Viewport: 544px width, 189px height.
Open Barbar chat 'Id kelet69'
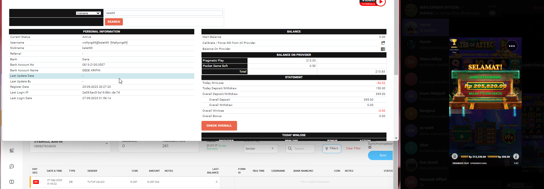tap(426, 27)
